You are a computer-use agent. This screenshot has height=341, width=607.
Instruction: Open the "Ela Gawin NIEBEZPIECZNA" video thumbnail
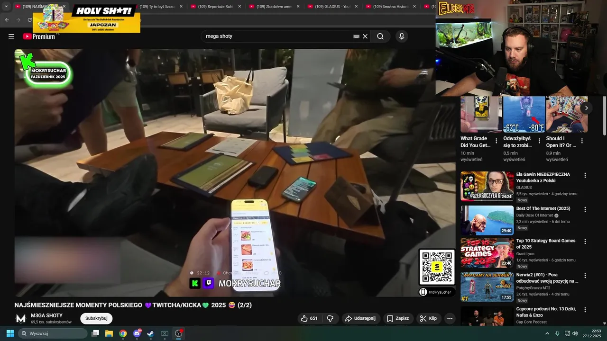tap(487, 186)
